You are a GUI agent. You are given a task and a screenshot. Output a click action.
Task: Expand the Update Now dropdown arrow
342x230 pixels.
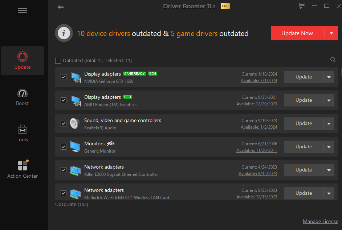tap(331, 33)
